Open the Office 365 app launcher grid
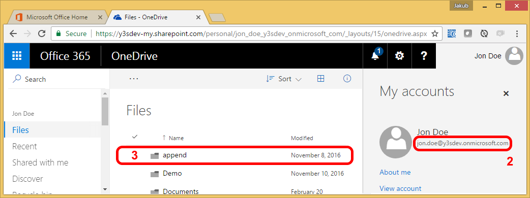 pyautogui.click(x=17, y=56)
